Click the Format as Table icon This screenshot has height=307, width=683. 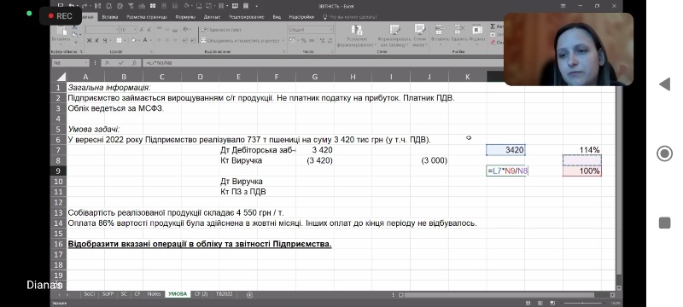pos(394,30)
